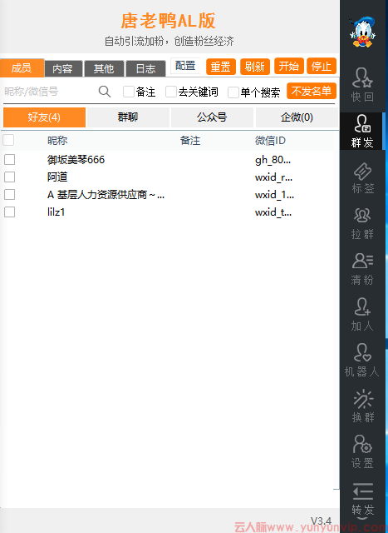Toggle the 去关键词 checkbox

point(171,92)
